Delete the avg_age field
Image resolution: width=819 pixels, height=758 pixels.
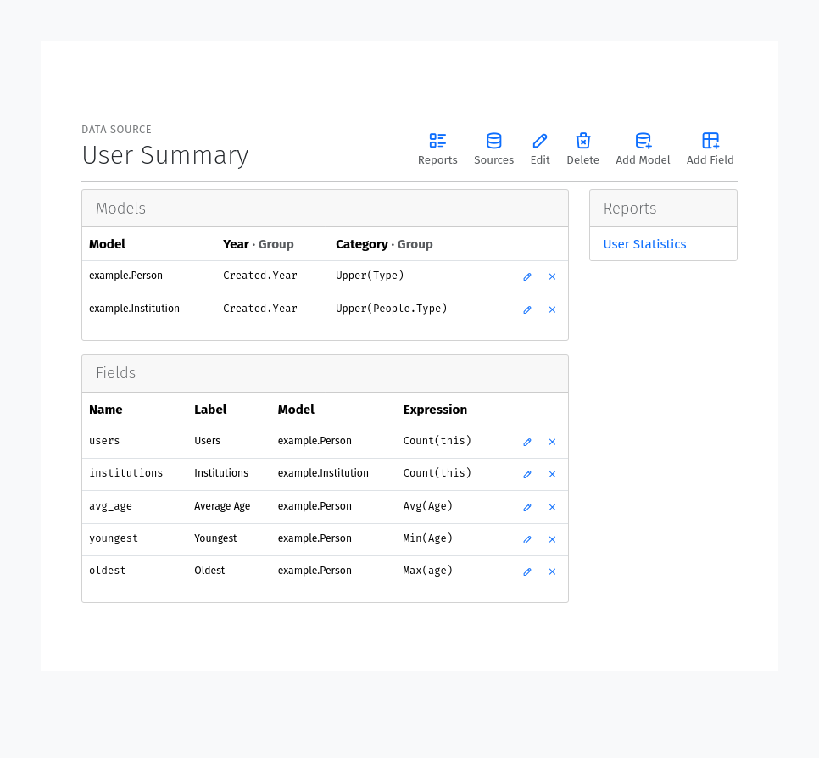pyautogui.click(x=552, y=507)
